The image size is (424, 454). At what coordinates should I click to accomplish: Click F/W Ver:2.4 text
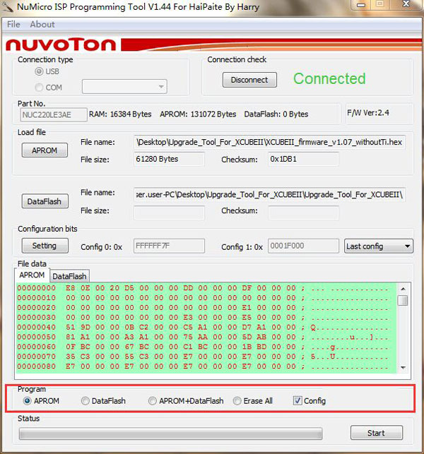pos(368,113)
